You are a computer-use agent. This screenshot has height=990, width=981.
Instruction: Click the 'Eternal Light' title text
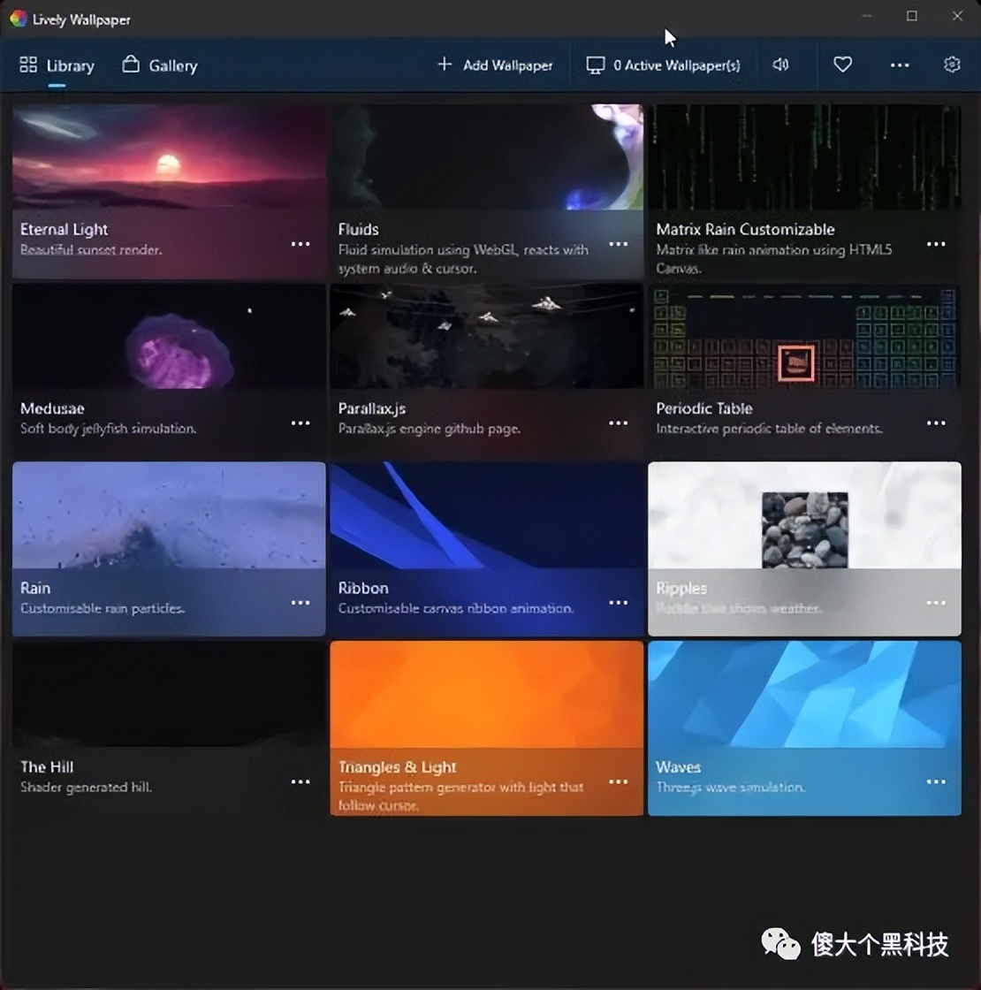point(64,229)
